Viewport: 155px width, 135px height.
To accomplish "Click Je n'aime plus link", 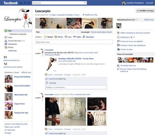I will [10, 130].
